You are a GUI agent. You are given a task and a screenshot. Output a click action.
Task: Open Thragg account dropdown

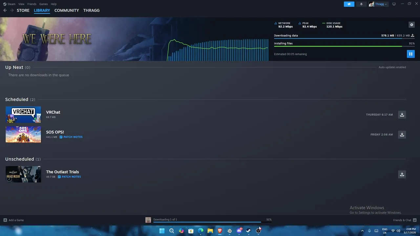(378, 4)
